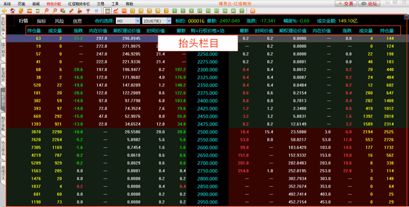The height and width of the screenshot is (207, 409).
Task: Select the 2hr period icon
Action: coord(225,11)
